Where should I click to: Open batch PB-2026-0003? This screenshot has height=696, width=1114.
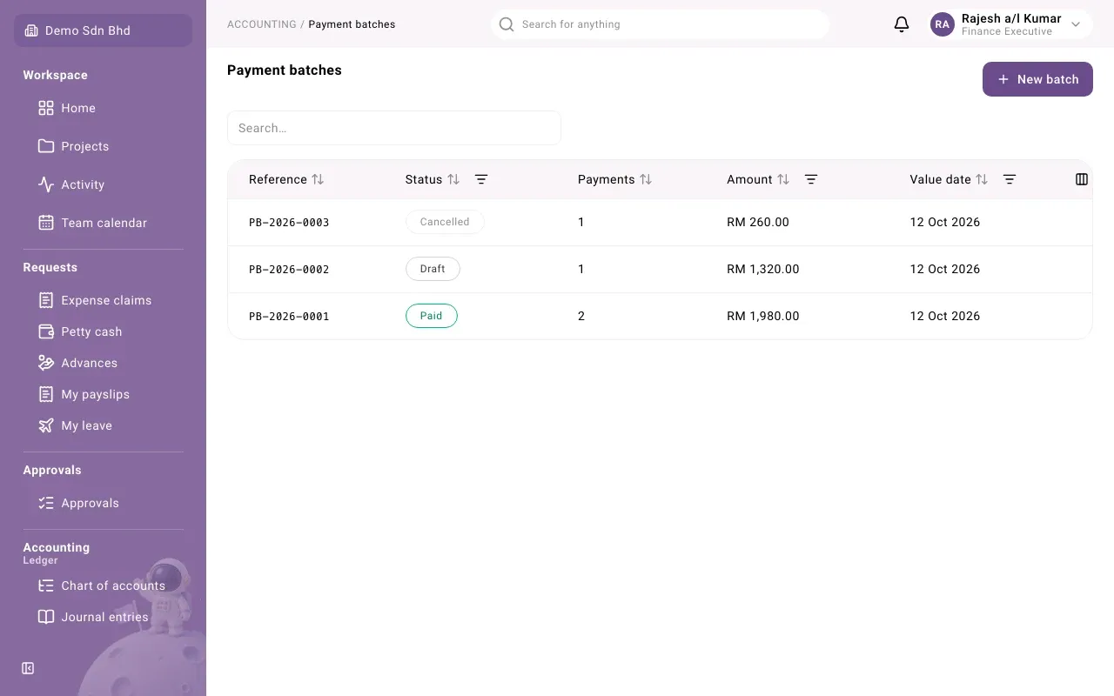(x=289, y=222)
